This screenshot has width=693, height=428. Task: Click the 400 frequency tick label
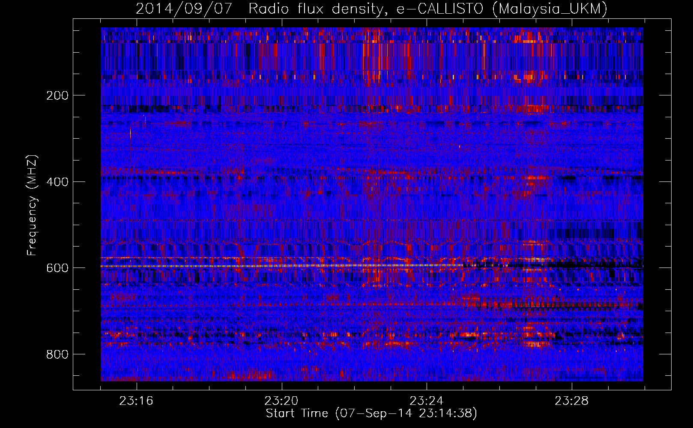pos(57,182)
